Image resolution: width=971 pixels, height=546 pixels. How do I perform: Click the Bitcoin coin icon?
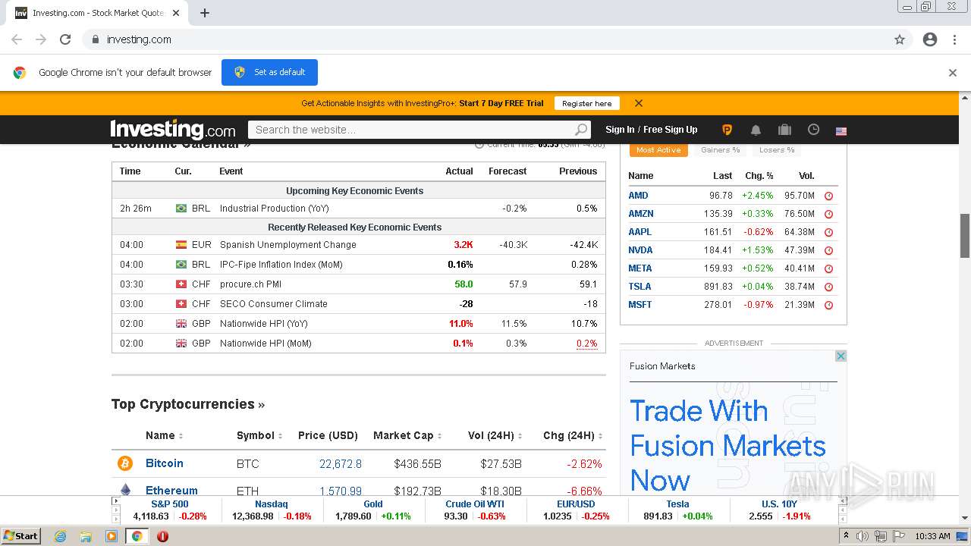point(125,463)
